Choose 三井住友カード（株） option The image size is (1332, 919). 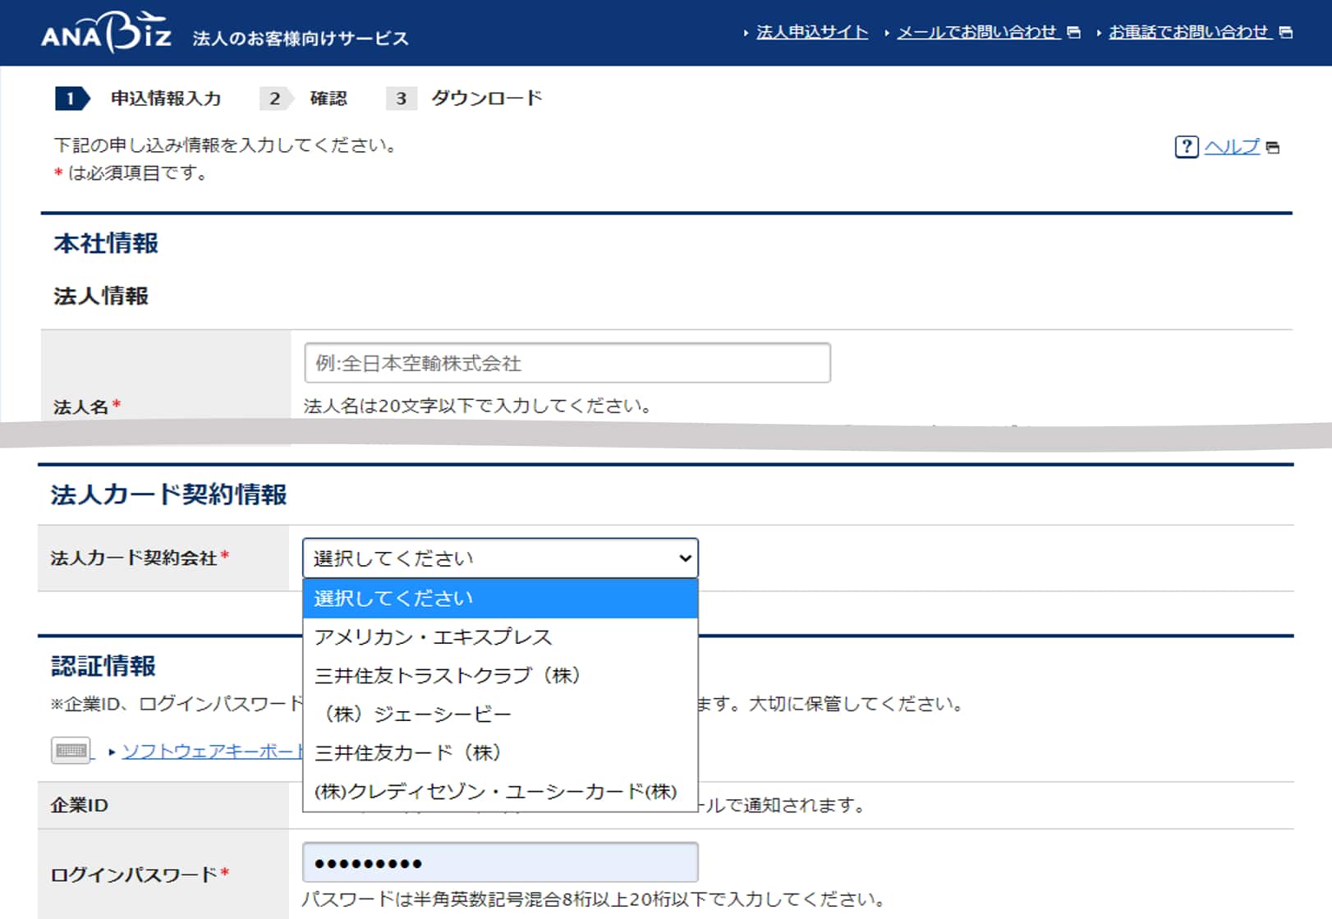(x=408, y=753)
